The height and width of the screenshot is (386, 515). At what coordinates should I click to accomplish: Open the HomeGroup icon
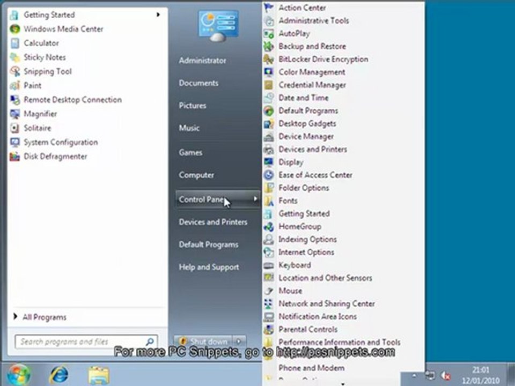tap(269, 226)
